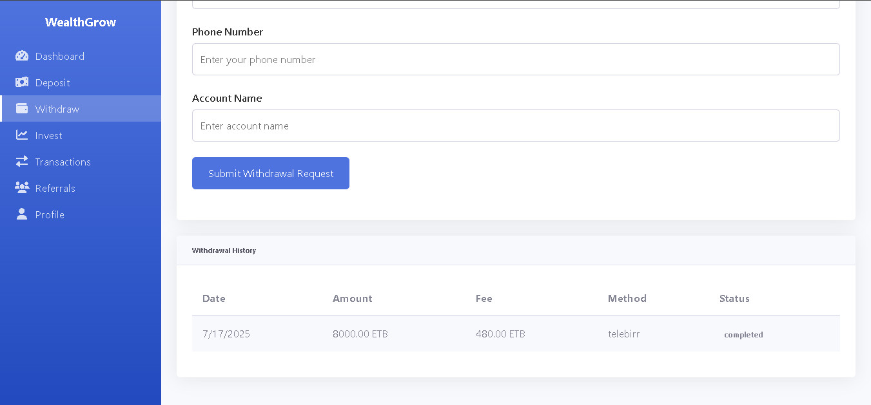Image resolution: width=871 pixels, height=405 pixels.
Task: View the Transactions page
Action: (x=81, y=162)
